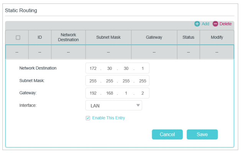This screenshot has width=241, height=153.
Task: Click the red minus Delete icon
Action: pyautogui.click(x=215, y=24)
